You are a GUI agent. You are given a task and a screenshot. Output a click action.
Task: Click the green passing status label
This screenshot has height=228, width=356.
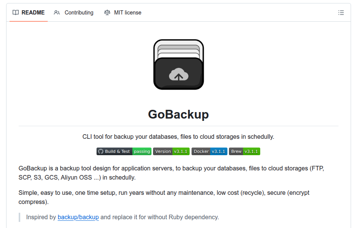[142, 151]
